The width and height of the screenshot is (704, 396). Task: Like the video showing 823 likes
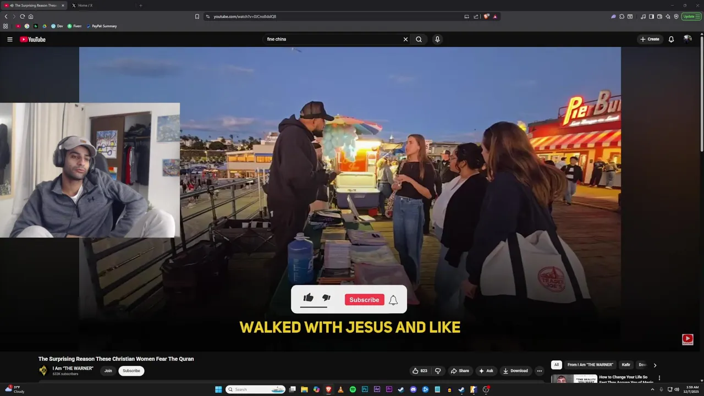[x=420, y=371]
